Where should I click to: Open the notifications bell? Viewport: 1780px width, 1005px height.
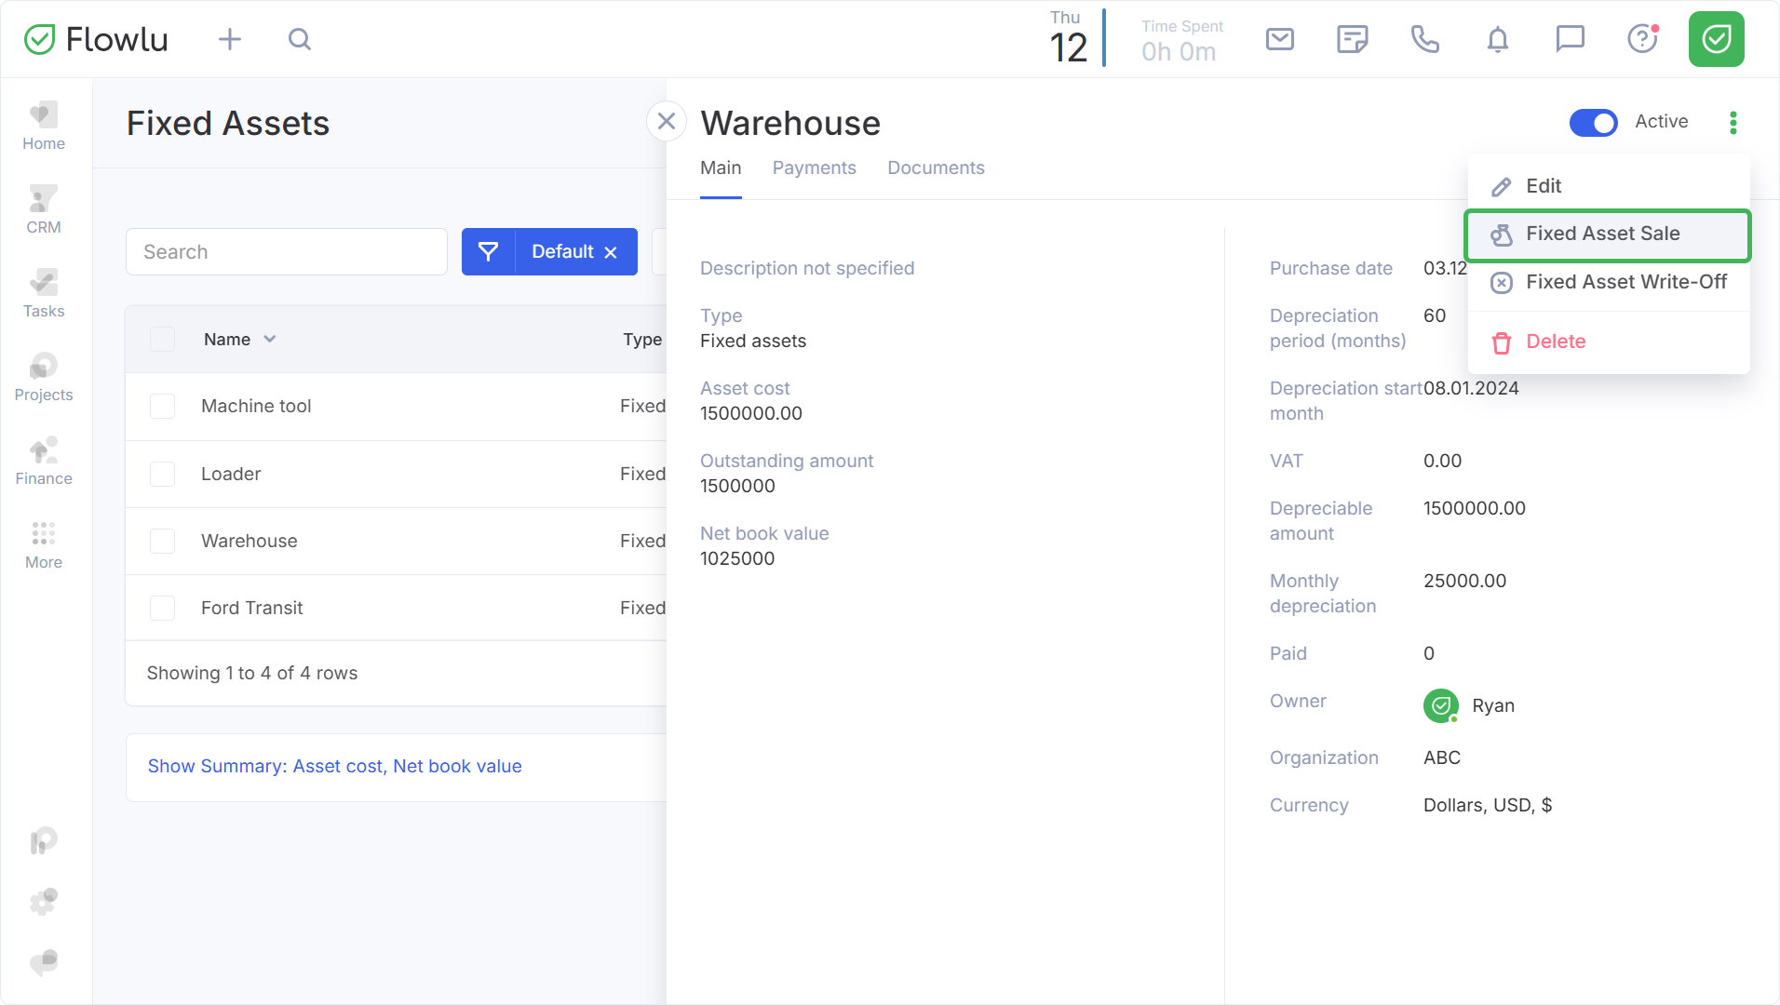click(x=1497, y=39)
